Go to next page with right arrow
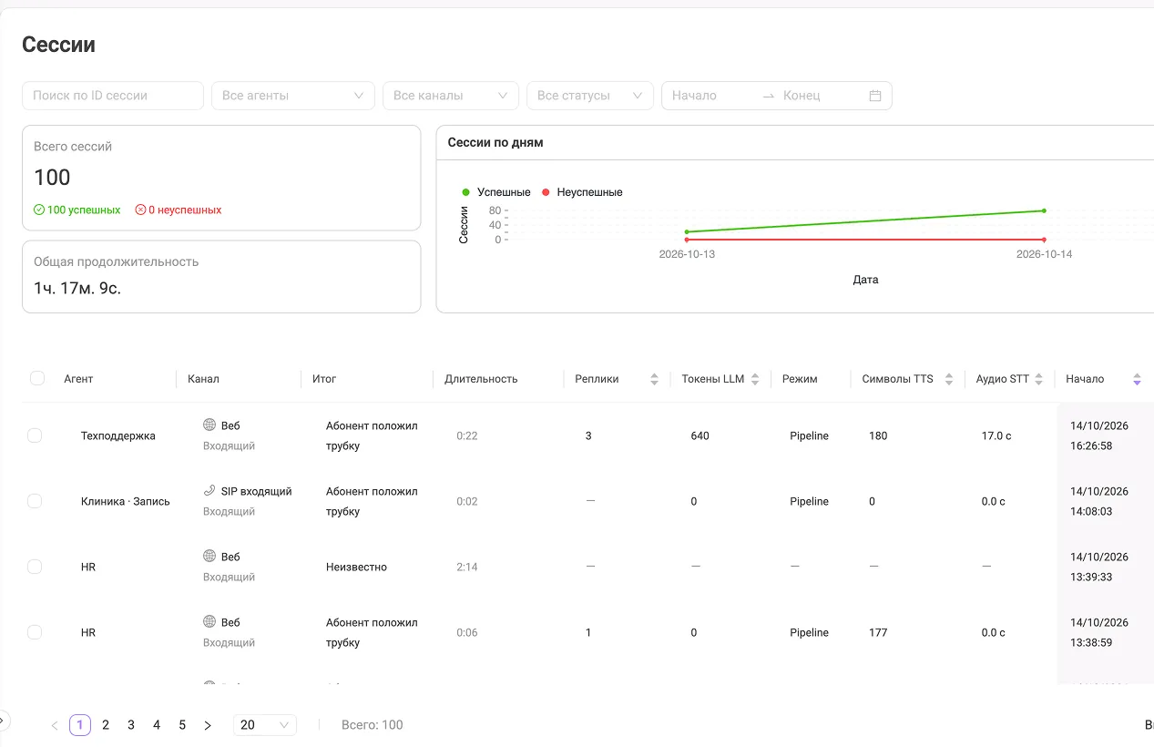The image size is (1154, 747). [208, 725]
